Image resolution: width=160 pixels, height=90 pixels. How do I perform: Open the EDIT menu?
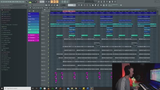pos(4,2)
